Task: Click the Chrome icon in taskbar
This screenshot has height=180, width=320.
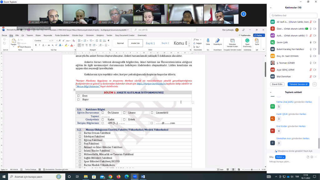Action: coord(110,177)
